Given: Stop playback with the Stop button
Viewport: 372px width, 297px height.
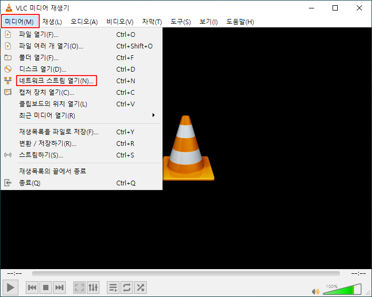Looking at the screenshot, I should [46, 288].
